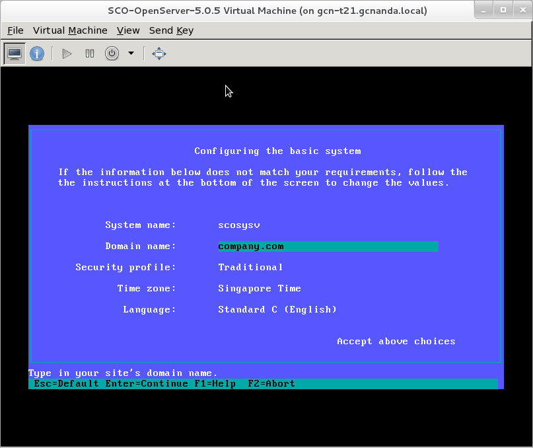Open the Send Key menu
Image resolution: width=533 pixels, height=448 pixels.
171,30
